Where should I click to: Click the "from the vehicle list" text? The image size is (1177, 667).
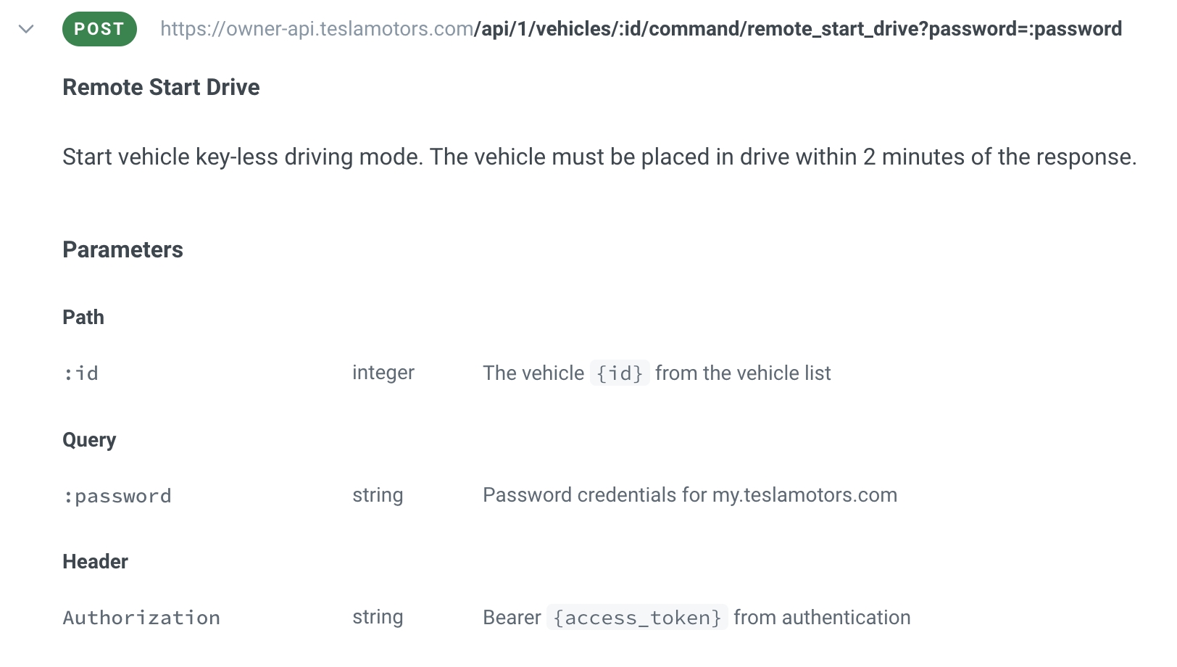[743, 373]
